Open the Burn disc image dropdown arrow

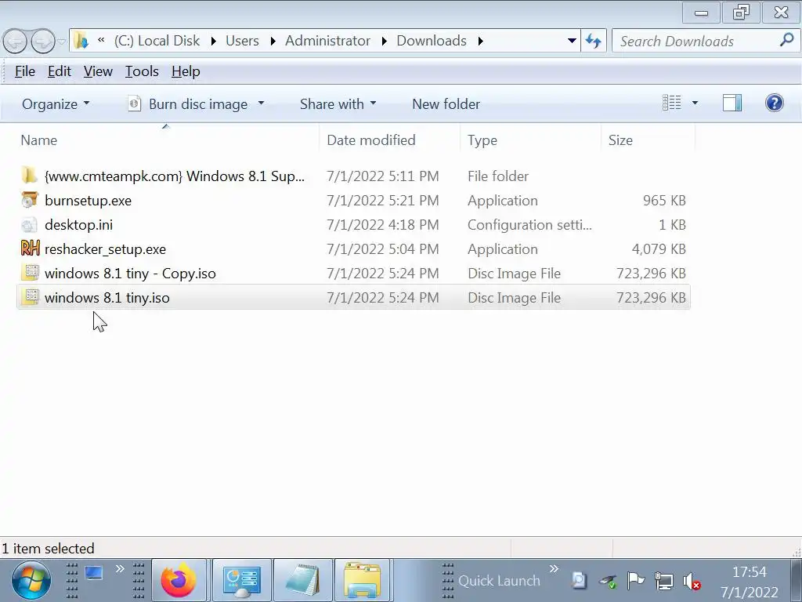tap(261, 103)
